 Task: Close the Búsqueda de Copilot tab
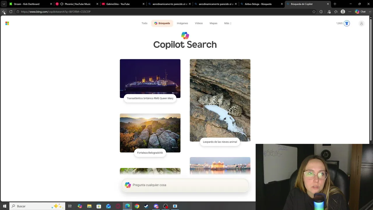point(328,4)
